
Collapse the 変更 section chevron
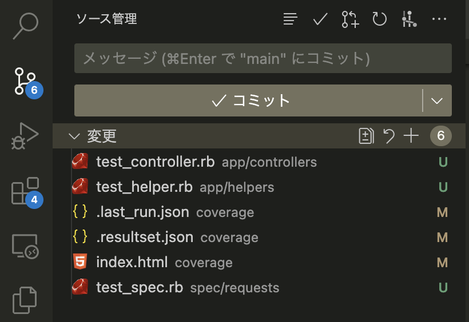(x=74, y=136)
